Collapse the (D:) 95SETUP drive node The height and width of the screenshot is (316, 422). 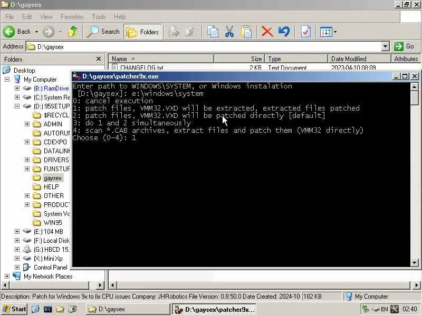17,106
